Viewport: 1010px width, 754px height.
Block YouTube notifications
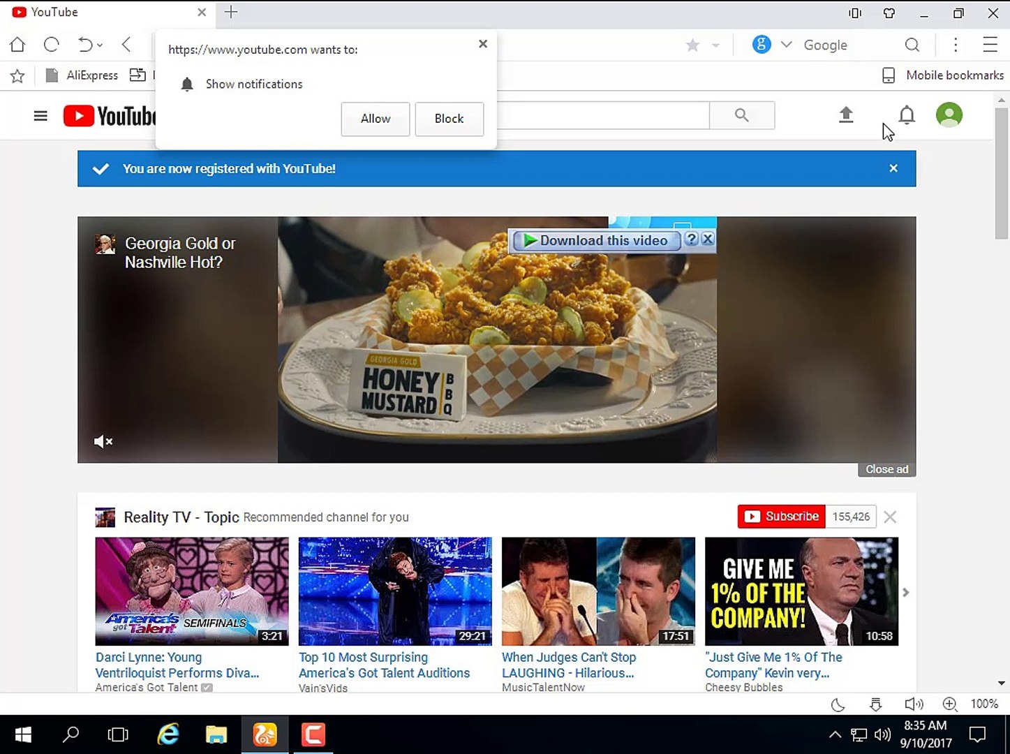tap(449, 119)
